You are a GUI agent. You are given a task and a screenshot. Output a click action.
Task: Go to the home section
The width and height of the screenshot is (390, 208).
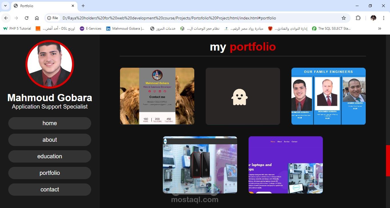pyautogui.click(x=50, y=123)
